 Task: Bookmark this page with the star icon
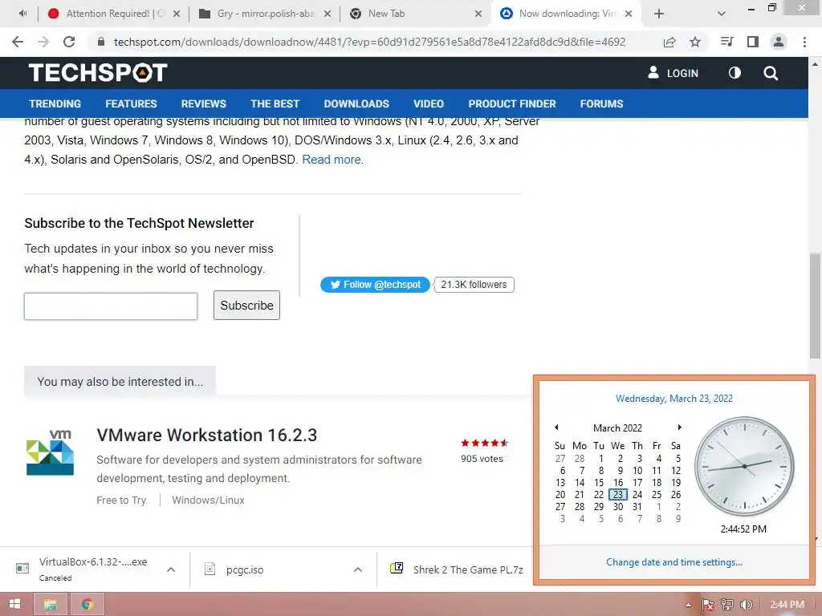pos(695,42)
